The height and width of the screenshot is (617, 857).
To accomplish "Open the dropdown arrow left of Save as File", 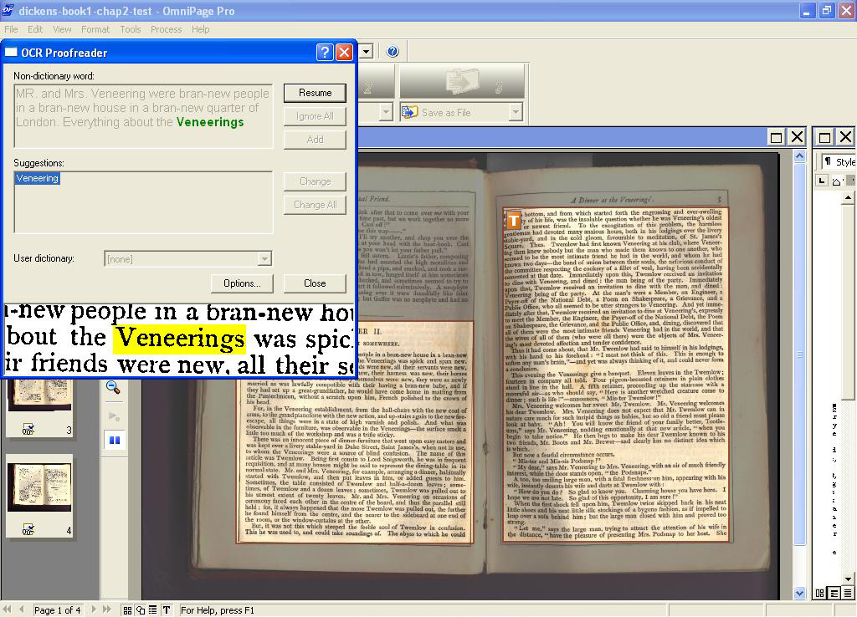I will 386,113.
